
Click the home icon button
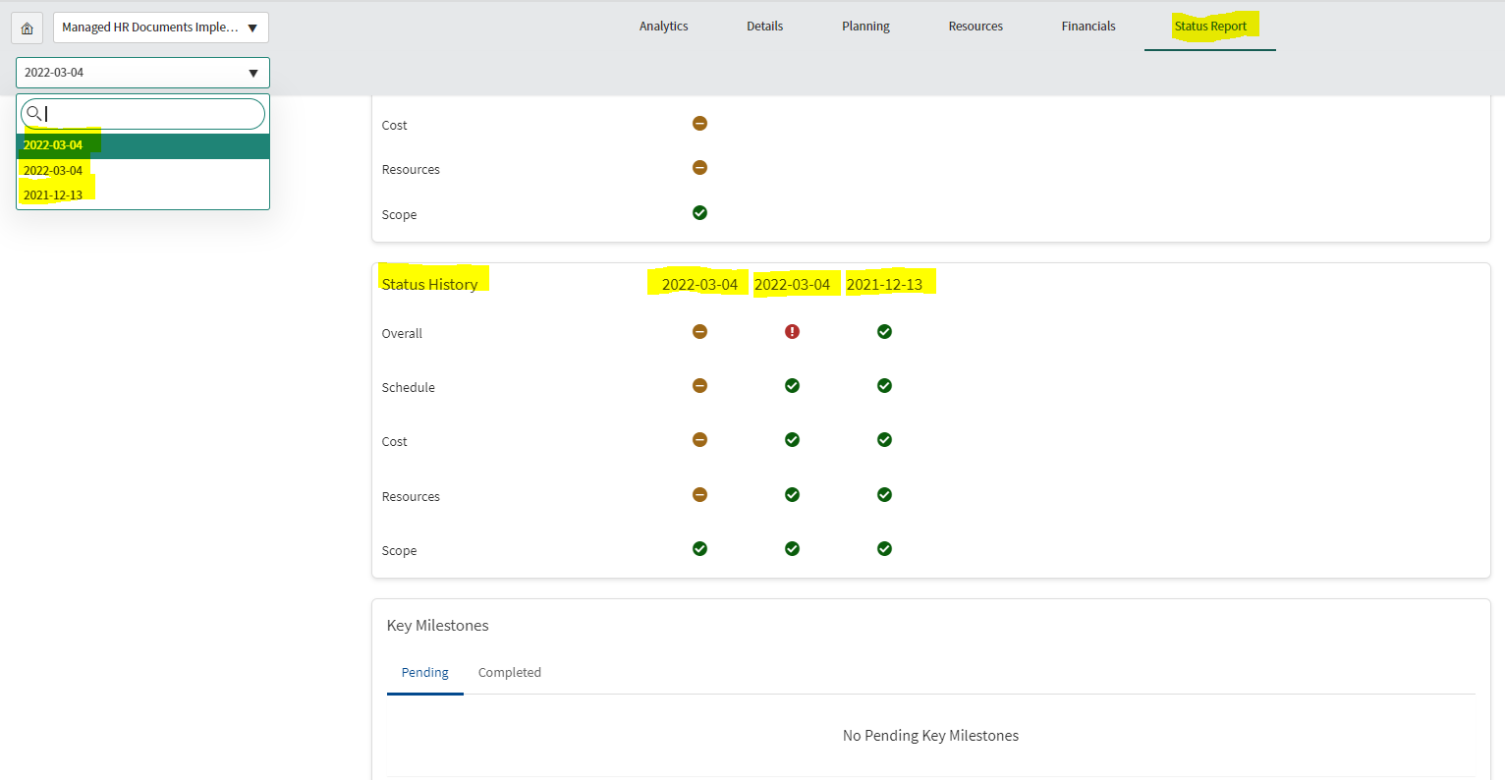pos(27,28)
